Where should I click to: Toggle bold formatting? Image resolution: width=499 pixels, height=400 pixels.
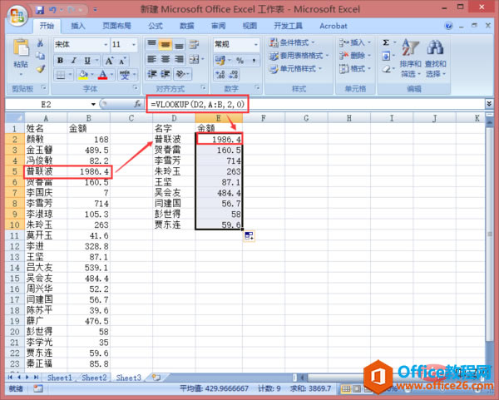click(x=60, y=61)
